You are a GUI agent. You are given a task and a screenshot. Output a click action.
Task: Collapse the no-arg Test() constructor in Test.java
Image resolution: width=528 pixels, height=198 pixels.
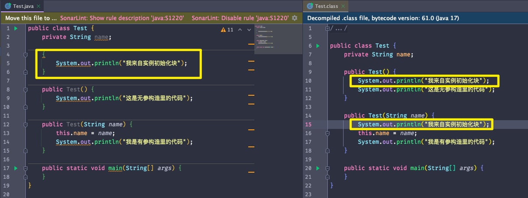(26, 90)
